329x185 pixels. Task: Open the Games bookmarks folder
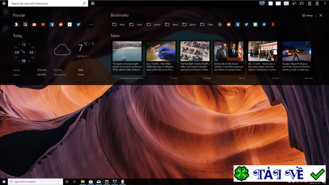153,25
